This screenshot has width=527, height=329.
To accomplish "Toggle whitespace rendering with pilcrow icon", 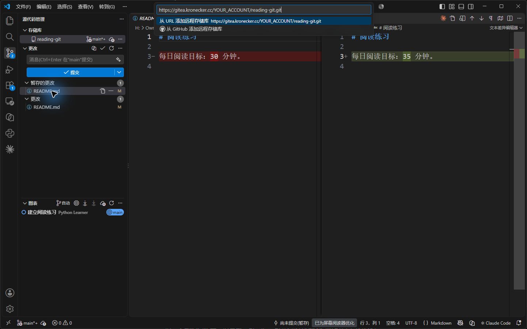I will (491, 18).
